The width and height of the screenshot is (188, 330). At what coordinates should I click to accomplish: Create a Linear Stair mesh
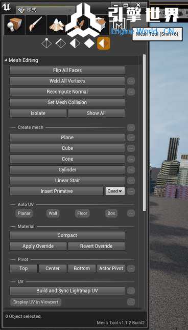[x=67, y=181]
